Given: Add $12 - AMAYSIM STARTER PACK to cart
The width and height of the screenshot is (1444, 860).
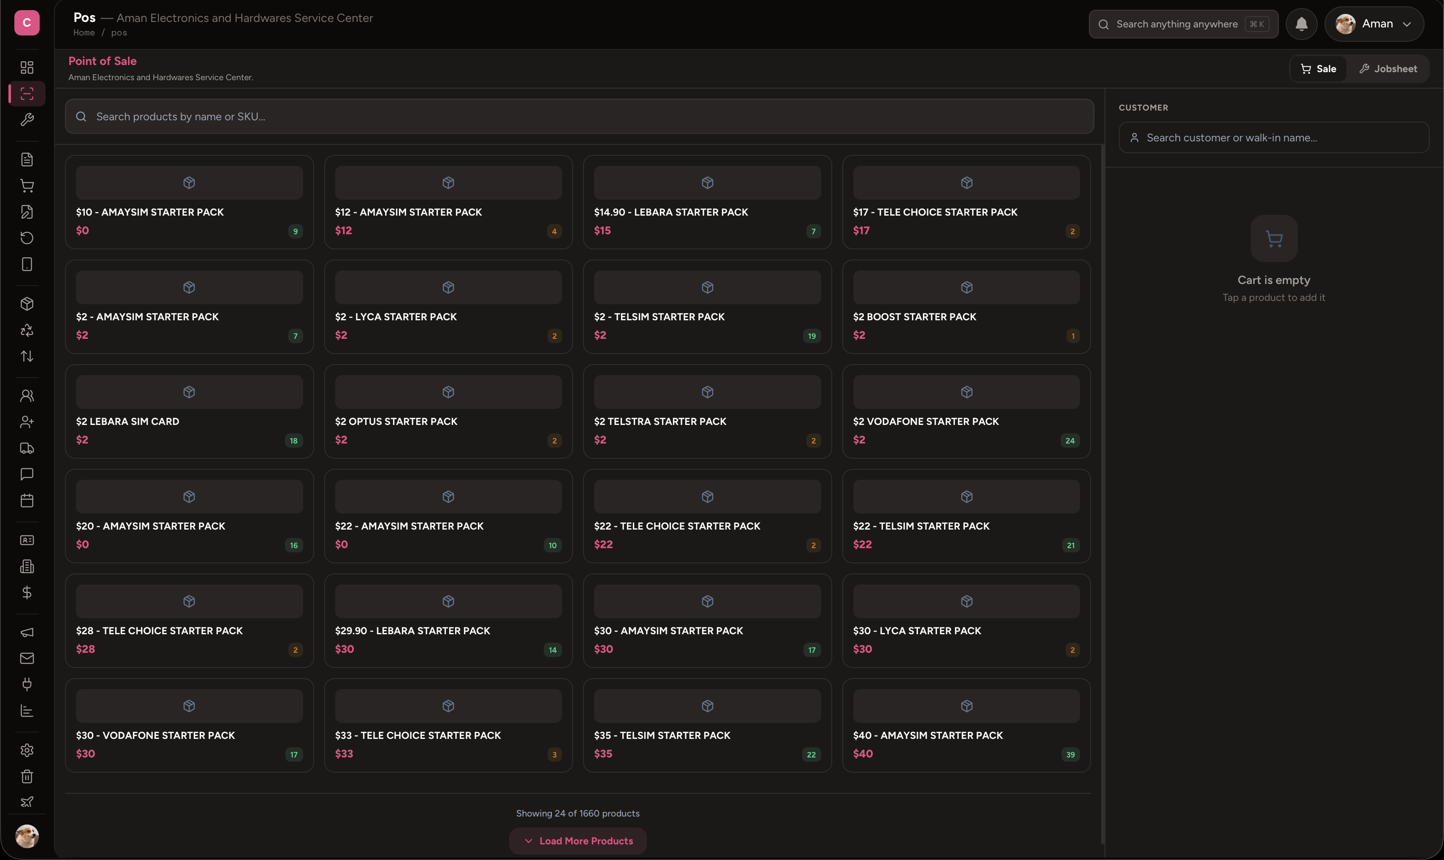Looking at the screenshot, I should [448, 202].
